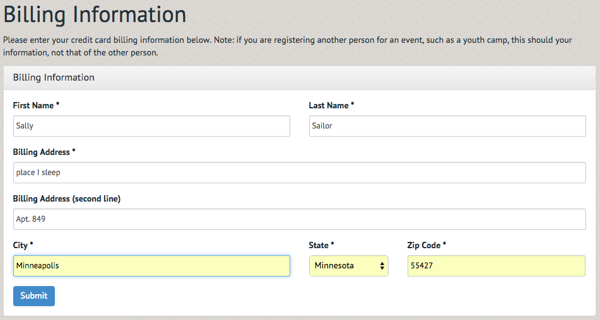
Task: Click the Zip Code label
Action: (424, 245)
